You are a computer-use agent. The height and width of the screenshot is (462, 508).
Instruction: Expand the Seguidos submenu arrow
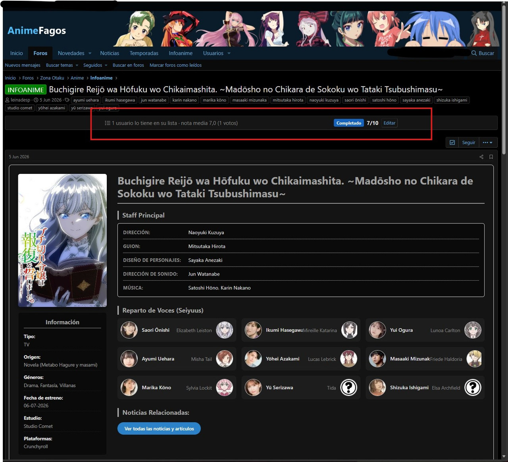[x=106, y=65]
